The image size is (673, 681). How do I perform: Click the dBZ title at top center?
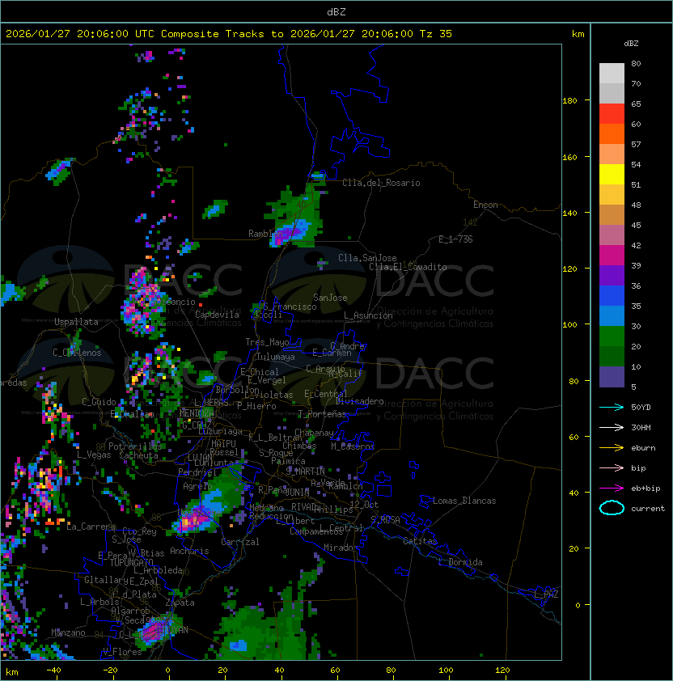336,11
